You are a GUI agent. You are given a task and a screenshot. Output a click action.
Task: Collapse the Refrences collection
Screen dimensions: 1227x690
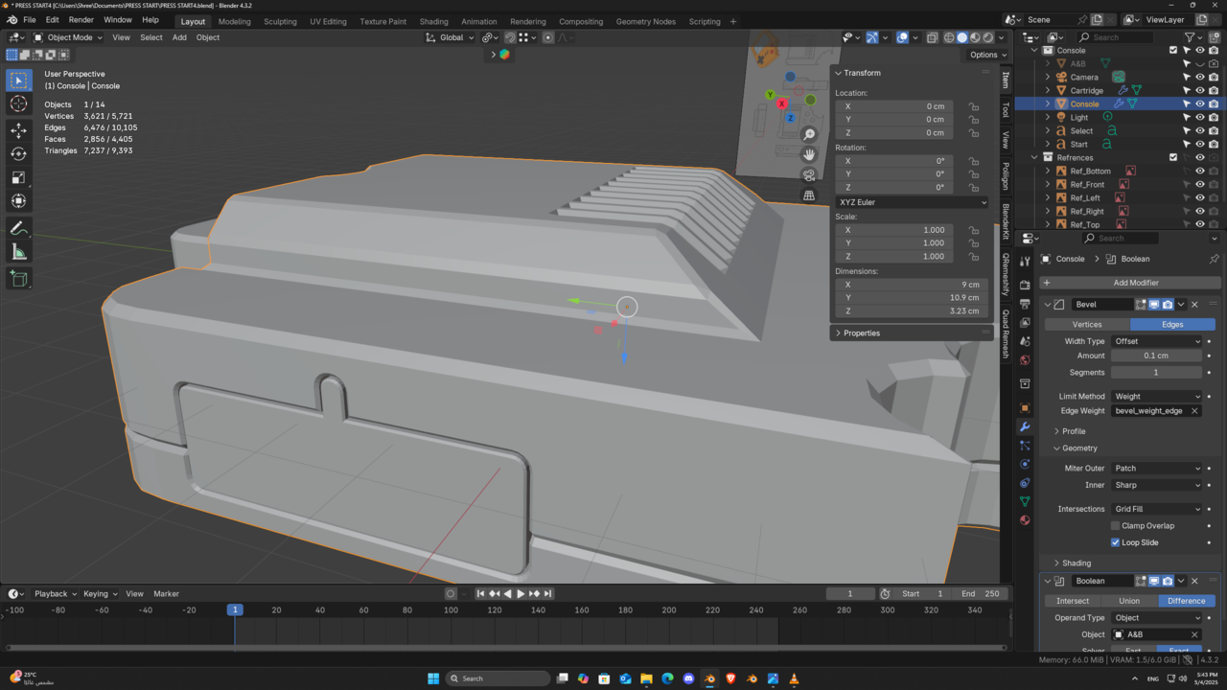1032,157
